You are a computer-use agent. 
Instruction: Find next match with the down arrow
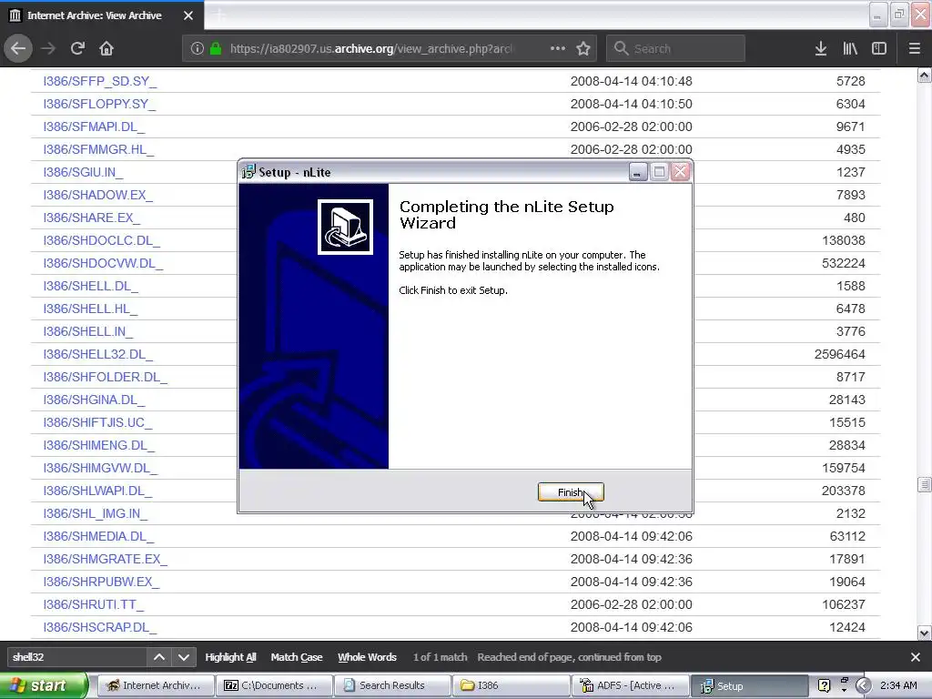tap(184, 657)
